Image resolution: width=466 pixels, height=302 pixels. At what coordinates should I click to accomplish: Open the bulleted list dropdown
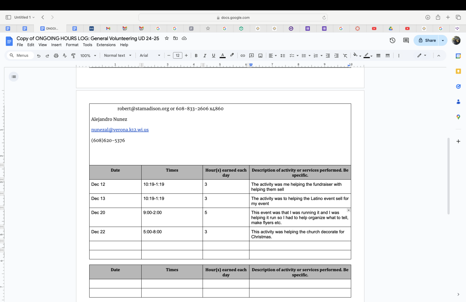309,56
